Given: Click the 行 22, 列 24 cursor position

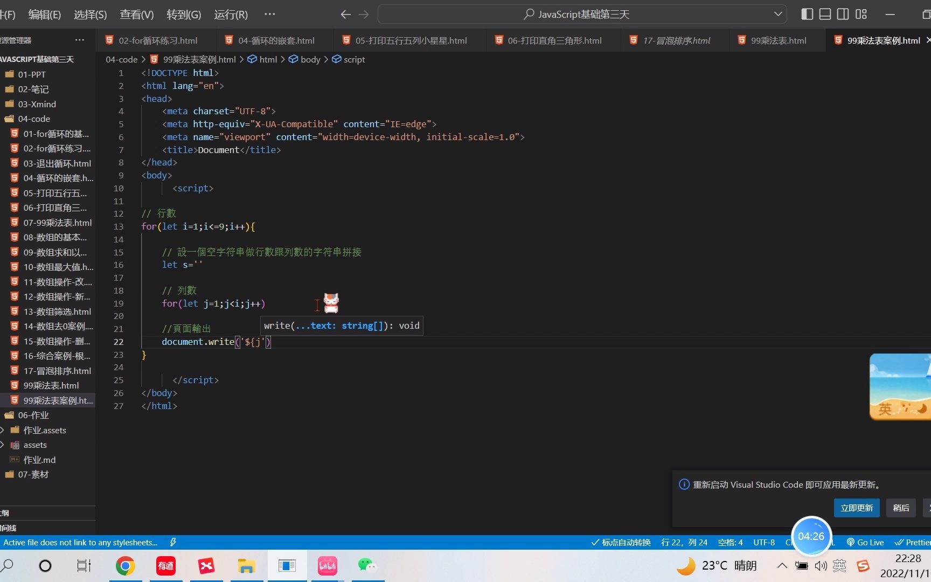Looking at the screenshot, I should coord(684,542).
